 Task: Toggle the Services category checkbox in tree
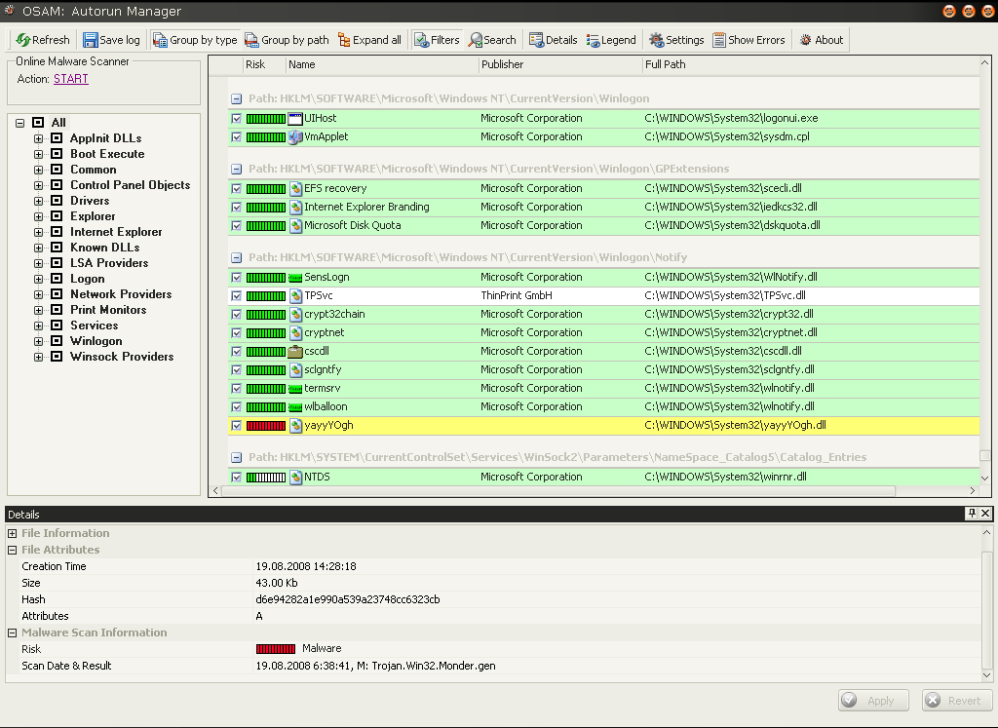click(57, 326)
